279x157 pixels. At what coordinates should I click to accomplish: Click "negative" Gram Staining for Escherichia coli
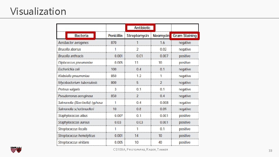tap(185, 69)
